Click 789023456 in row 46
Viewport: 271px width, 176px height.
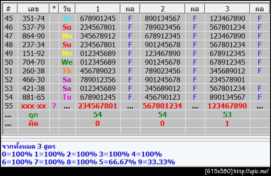(163, 27)
